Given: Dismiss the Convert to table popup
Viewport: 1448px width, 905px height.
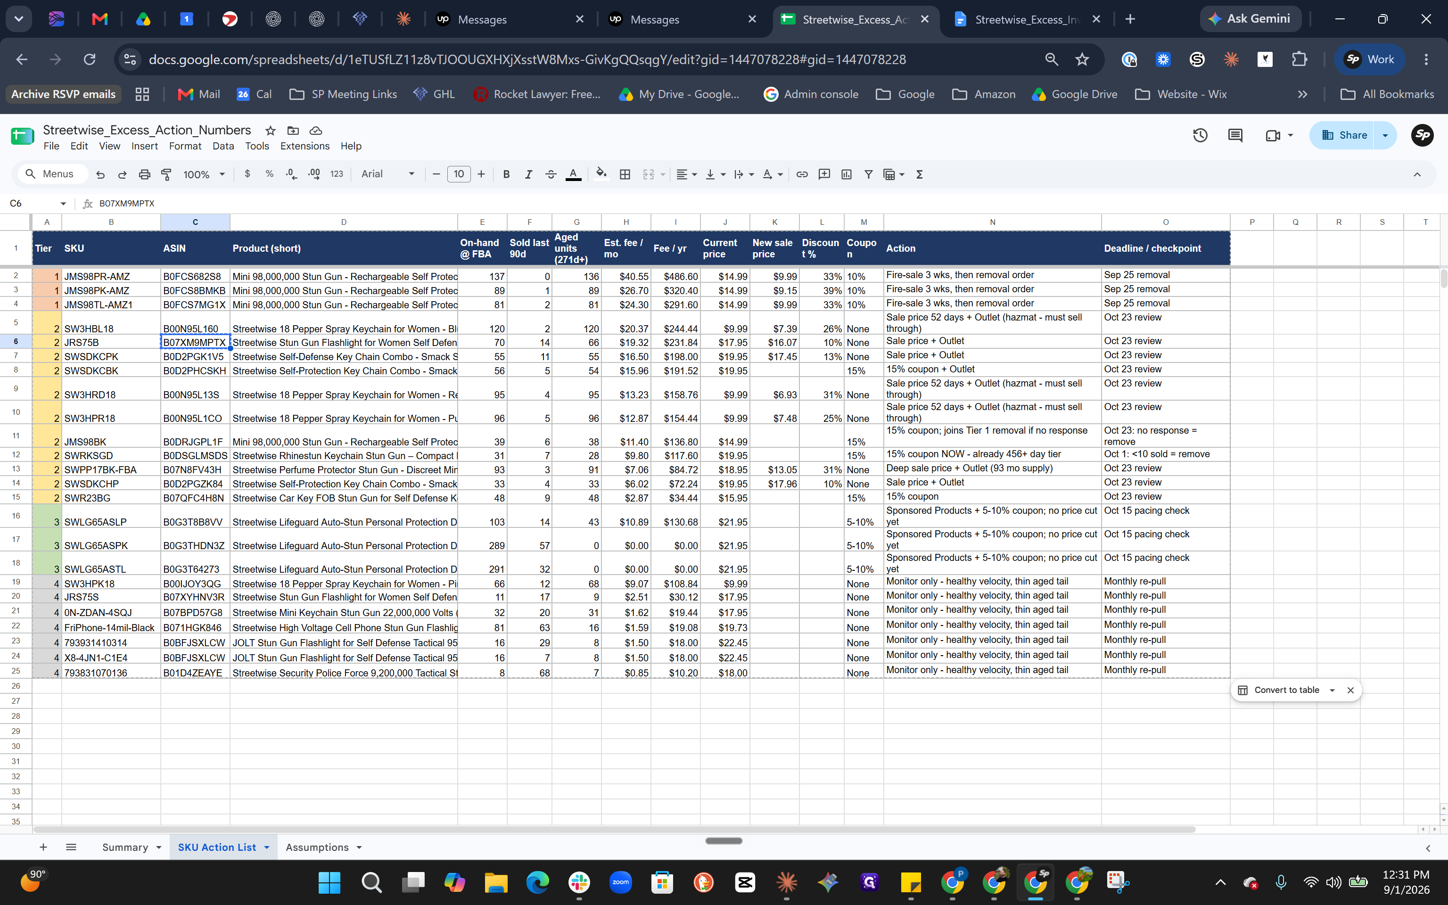Looking at the screenshot, I should click(1350, 690).
